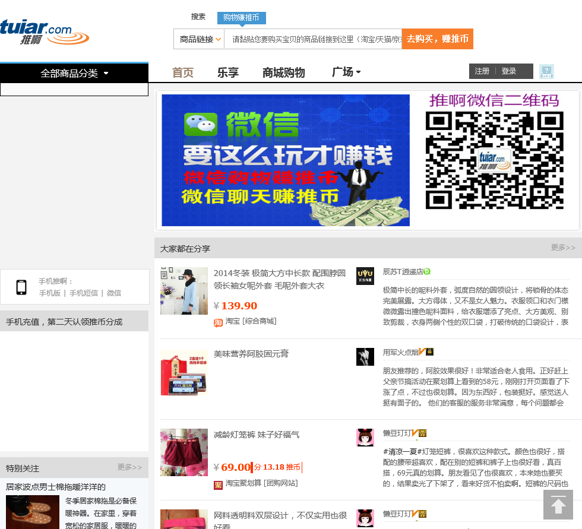Open the 懒豆玎玎 avatar beside the 网料透明料 item
This screenshot has height=529, width=582.
click(x=365, y=519)
